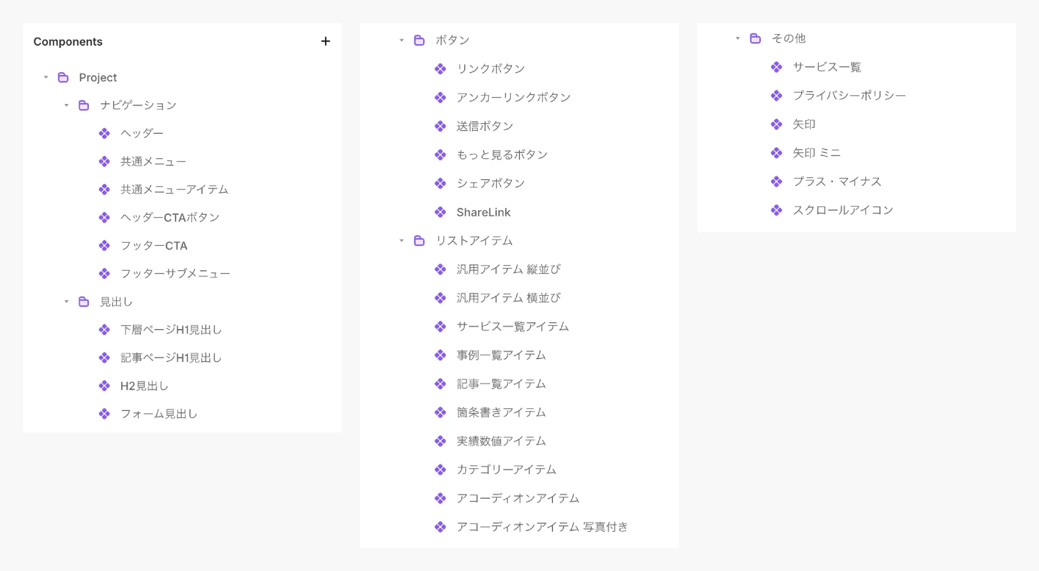The image size is (1039, 571).
Task: Collapse the ボタン folder tree
Action: click(x=401, y=40)
